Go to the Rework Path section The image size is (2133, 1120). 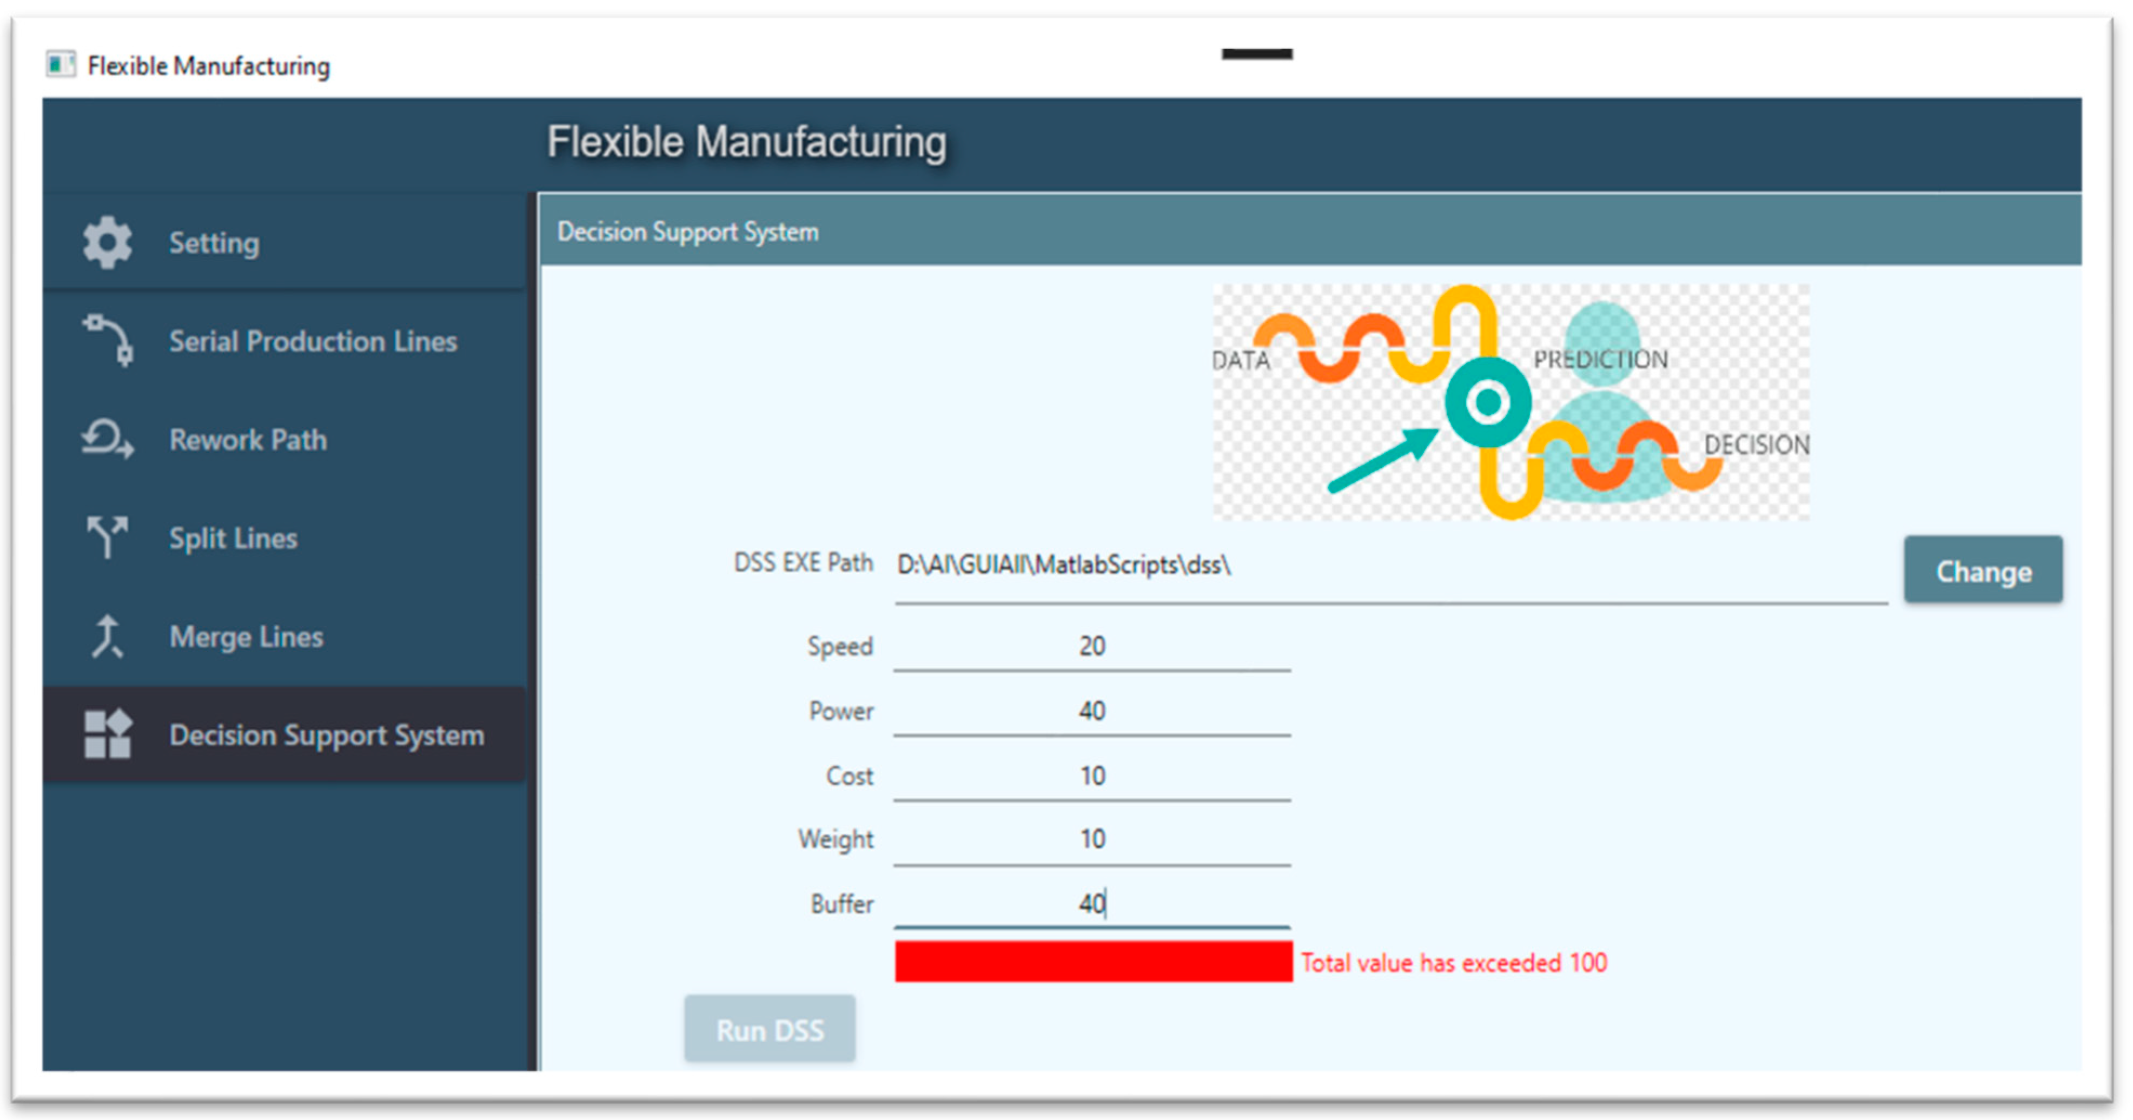(248, 440)
